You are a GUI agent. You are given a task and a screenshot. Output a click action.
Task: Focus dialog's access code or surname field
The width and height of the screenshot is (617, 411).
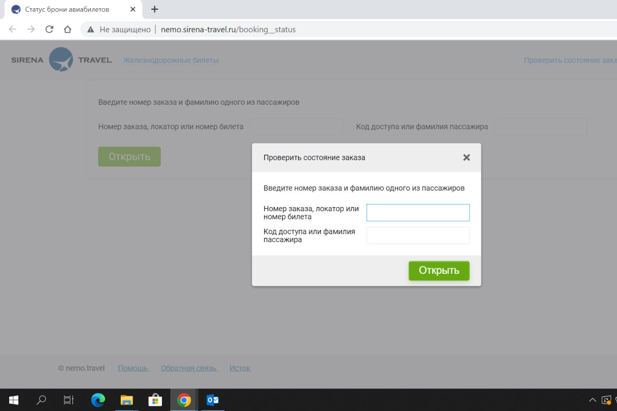(x=418, y=235)
